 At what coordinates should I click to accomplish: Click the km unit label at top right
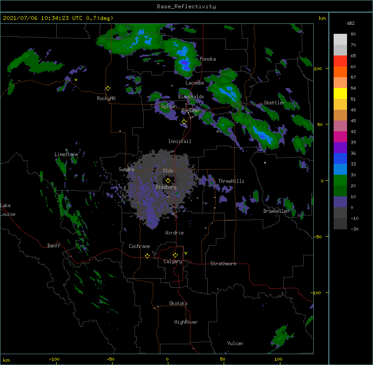click(322, 18)
